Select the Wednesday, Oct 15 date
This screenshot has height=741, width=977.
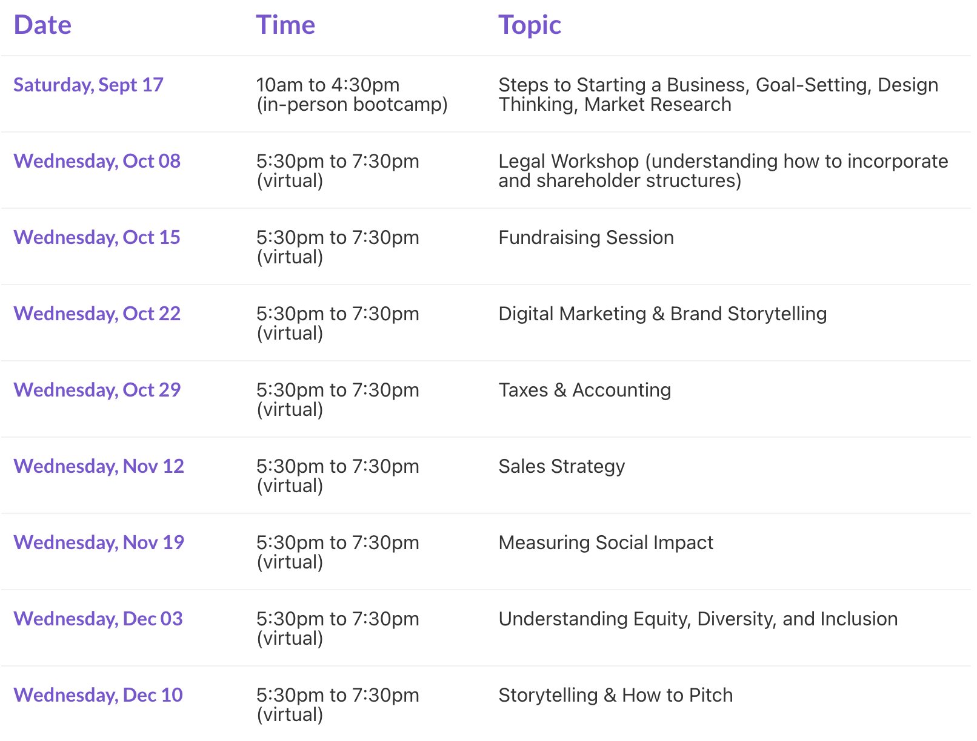coord(97,237)
